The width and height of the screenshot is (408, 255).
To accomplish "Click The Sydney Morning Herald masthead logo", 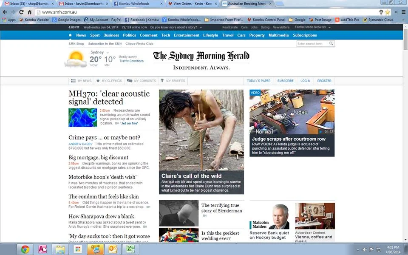I will coord(201,56).
